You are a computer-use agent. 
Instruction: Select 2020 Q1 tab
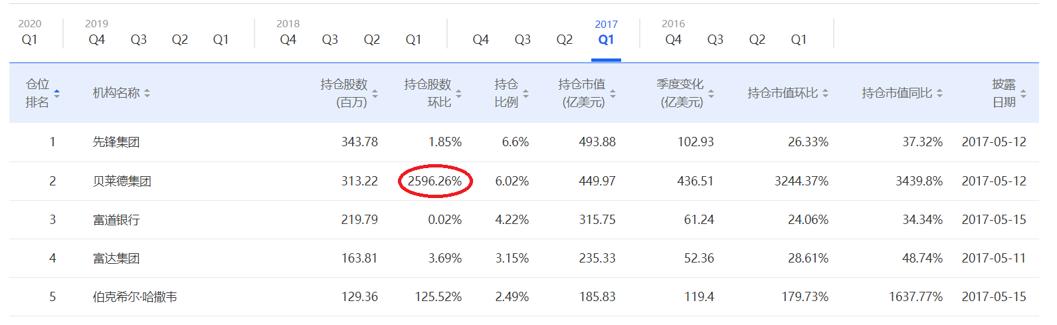click(x=30, y=40)
